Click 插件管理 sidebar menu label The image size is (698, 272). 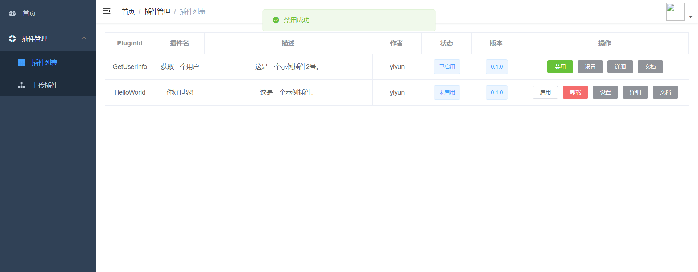click(x=35, y=38)
